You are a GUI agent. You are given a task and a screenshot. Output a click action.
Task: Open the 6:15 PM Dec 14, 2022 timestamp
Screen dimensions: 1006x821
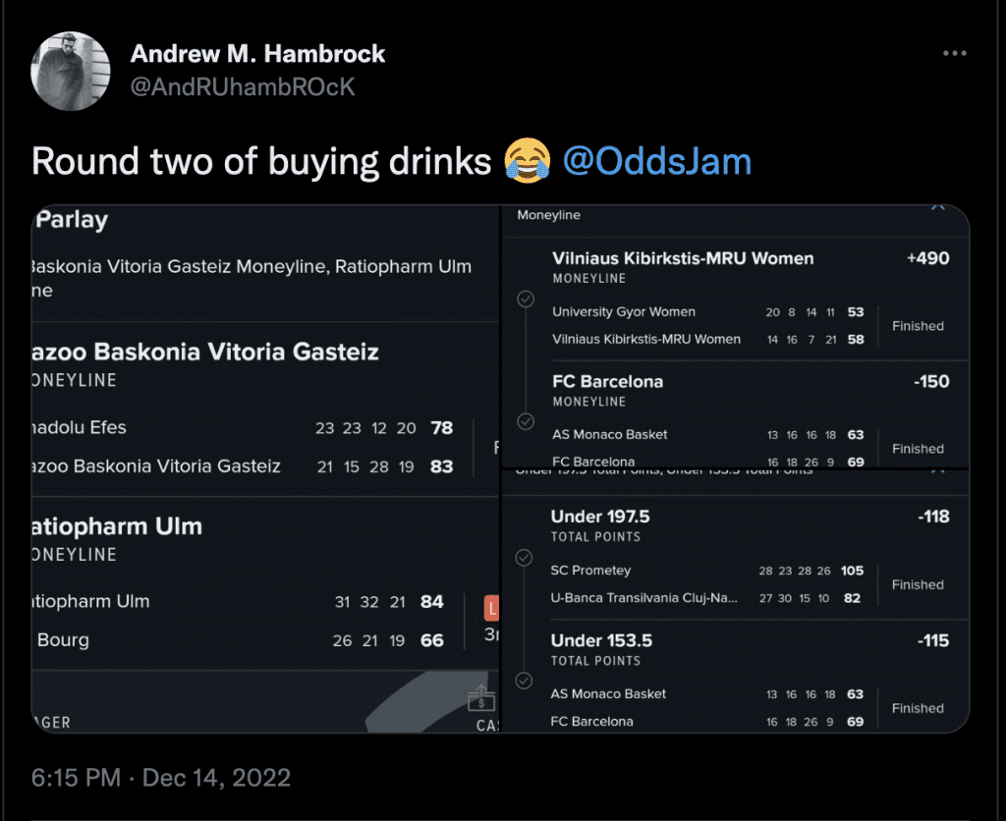click(x=161, y=778)
